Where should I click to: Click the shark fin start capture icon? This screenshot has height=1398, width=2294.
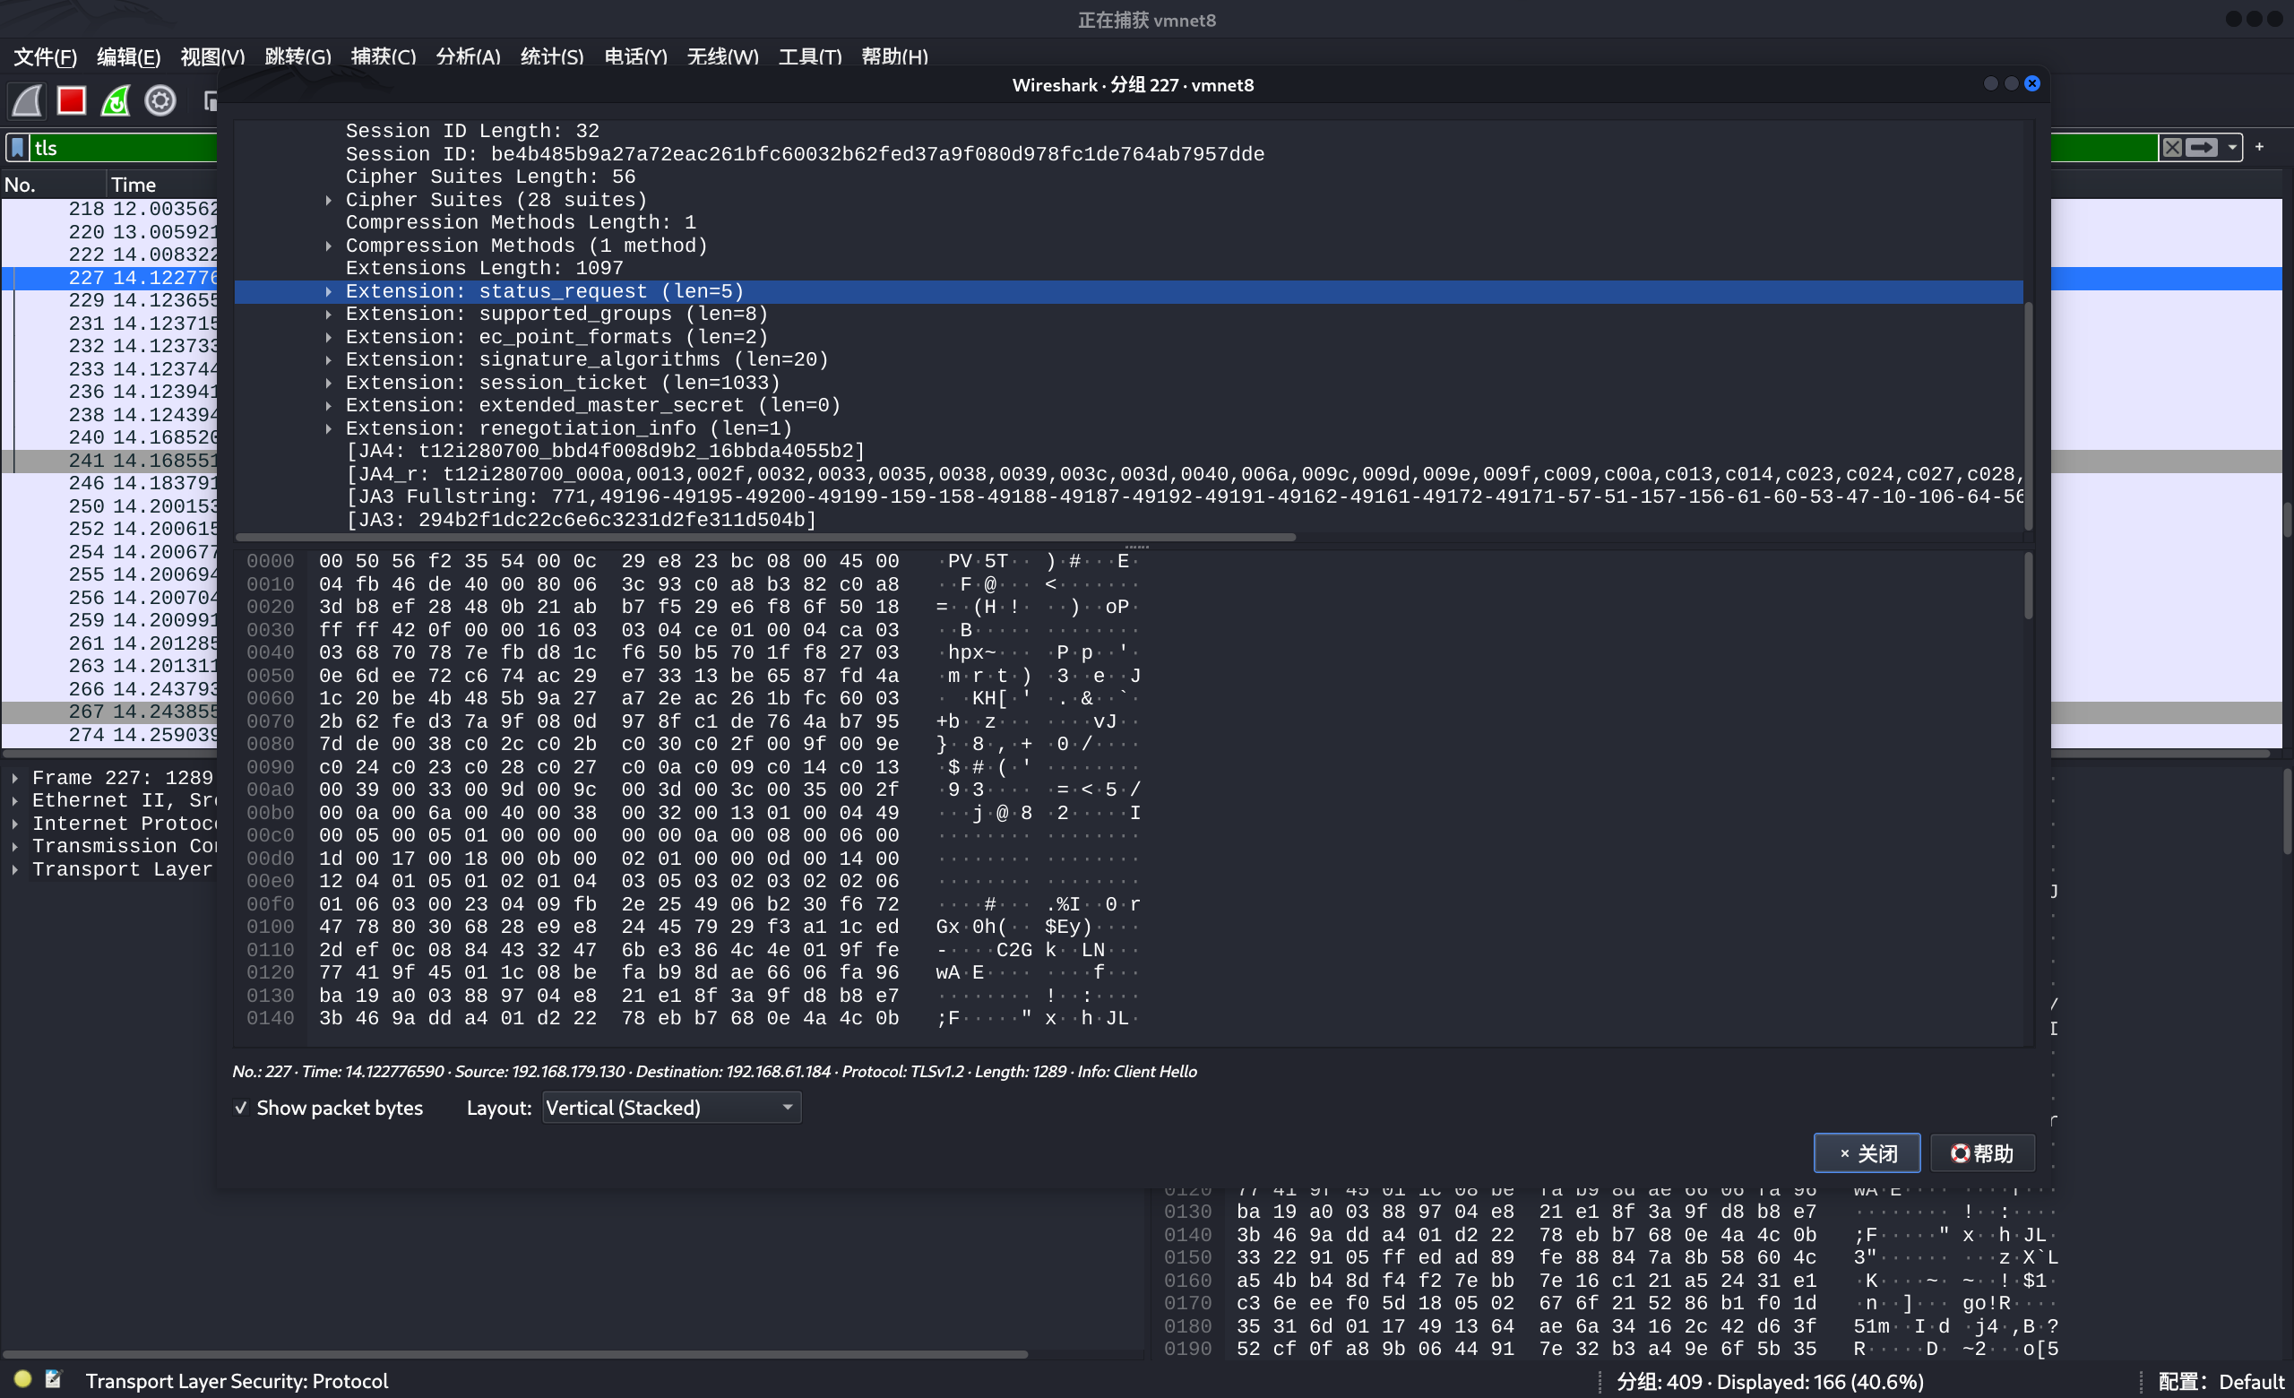27,100
